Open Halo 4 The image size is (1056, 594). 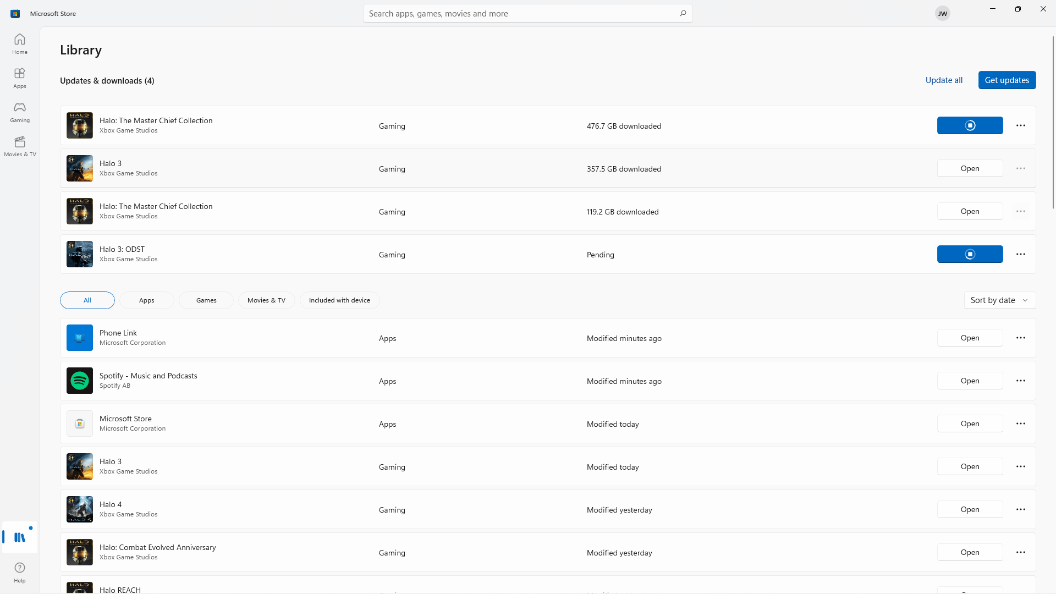(970, 509)
